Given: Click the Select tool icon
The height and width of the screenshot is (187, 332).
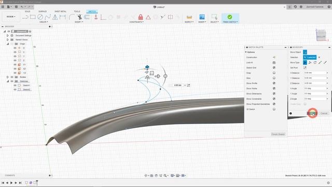Looking at the screenshot, I should pos(214,17).
